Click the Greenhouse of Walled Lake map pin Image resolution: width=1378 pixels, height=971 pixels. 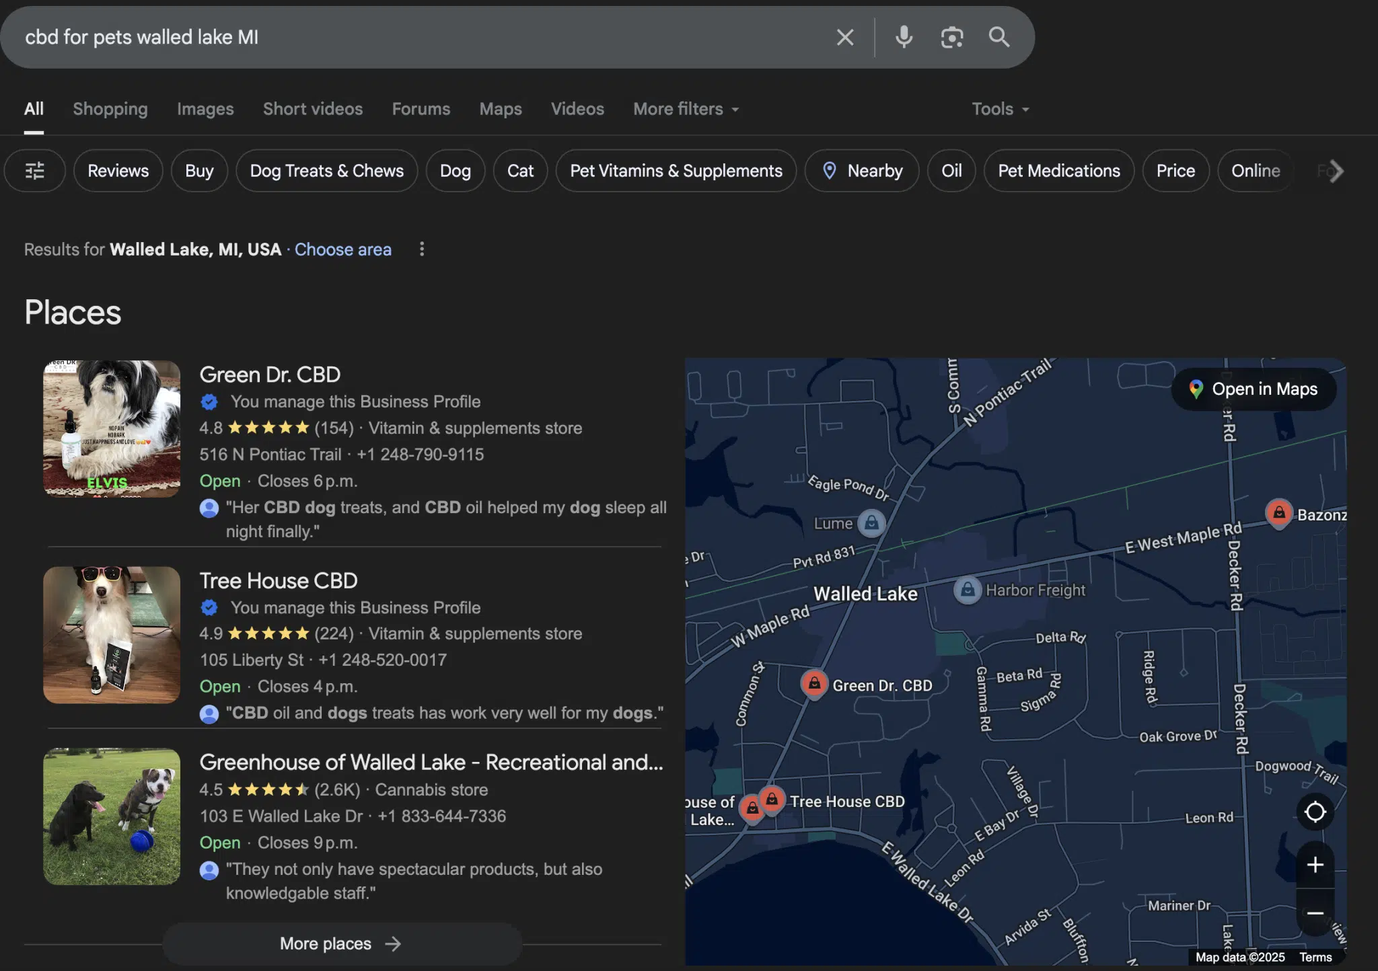coord(752,809)
